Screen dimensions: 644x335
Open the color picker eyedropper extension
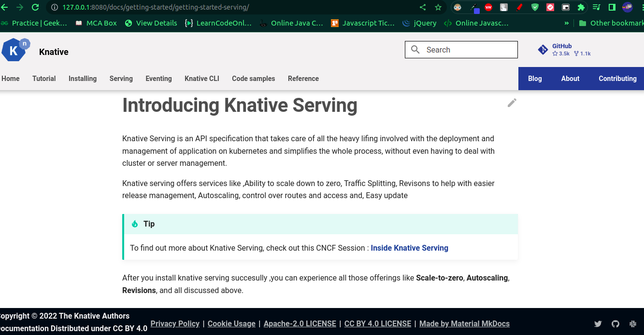coord(474,8)
